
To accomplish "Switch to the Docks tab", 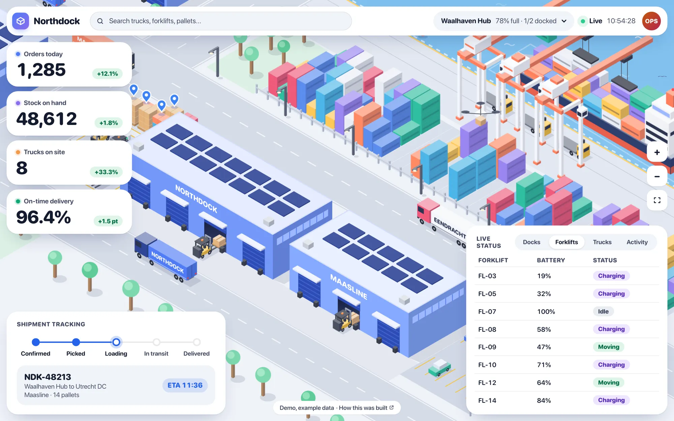I will click(531, 242).
